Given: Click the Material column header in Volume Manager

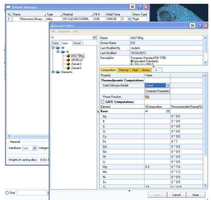Looking at the screenshot, I should tap(78, 14).
